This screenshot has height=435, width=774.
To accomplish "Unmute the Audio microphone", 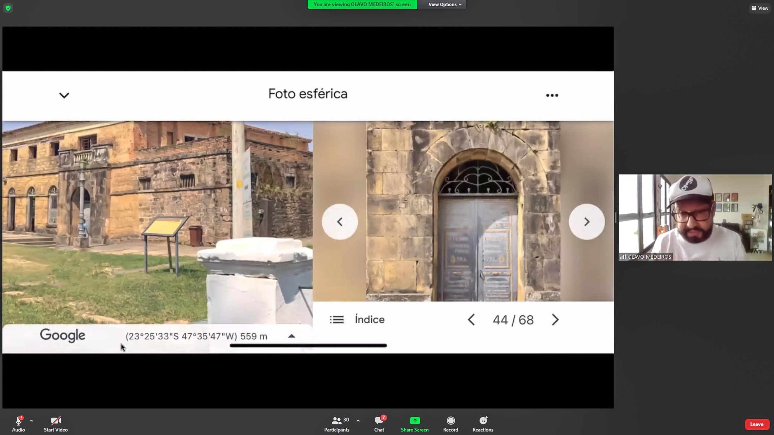I will click(x=18, y=421).
